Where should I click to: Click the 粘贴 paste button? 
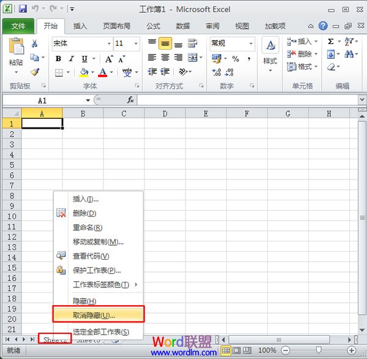click(x=16, y=53)
